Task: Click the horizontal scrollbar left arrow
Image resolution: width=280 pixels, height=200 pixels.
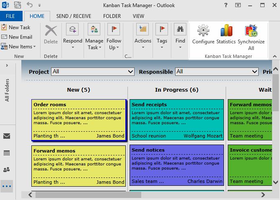Action: [x=31, y=195]
